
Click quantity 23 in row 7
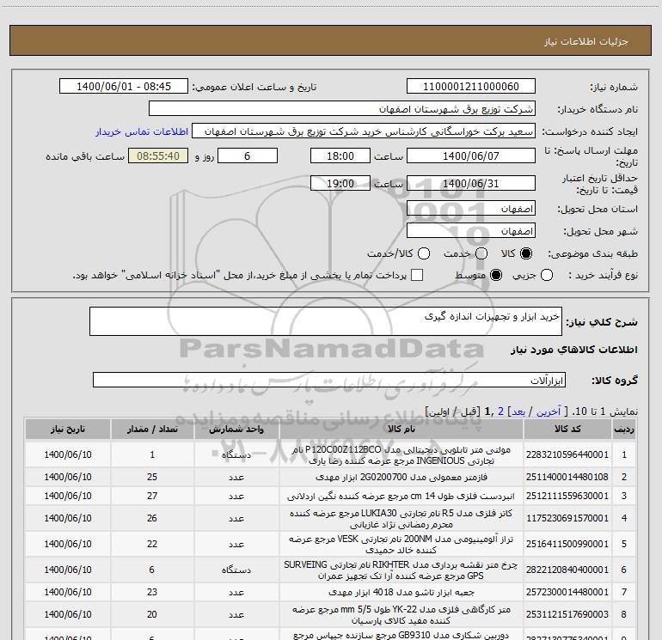[x=152, y=592]
